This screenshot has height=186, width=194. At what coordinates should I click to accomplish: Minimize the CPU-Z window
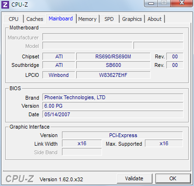tap(151, 3)
